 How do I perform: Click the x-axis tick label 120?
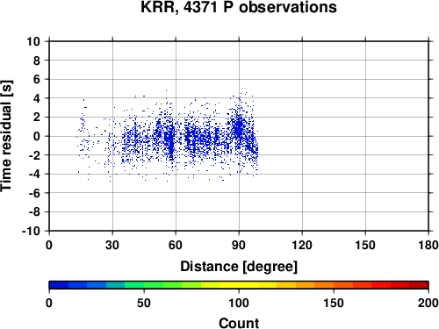point(302,245)
